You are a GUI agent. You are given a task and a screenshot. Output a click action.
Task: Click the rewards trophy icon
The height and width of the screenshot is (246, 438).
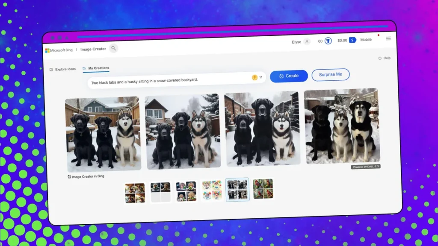[328, 41]
